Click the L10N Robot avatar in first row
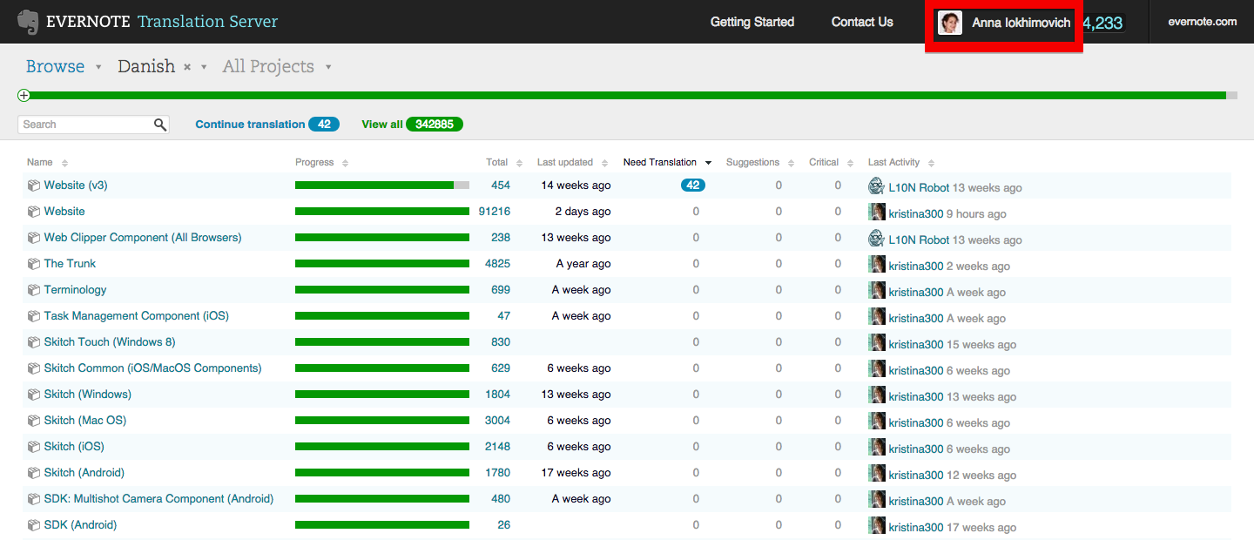This screenshot has height=540, width=1254. [876, 186]
